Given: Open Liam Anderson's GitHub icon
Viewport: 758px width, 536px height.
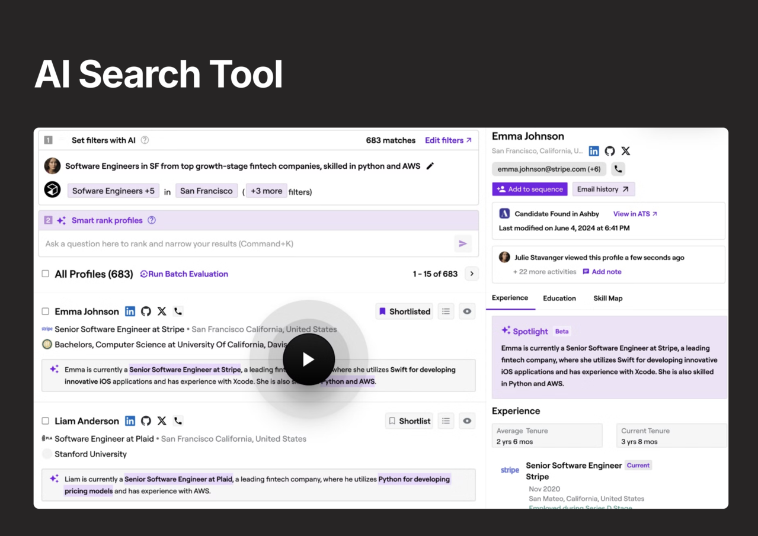Looking at the screenshot, I should [x=146, y=421].
